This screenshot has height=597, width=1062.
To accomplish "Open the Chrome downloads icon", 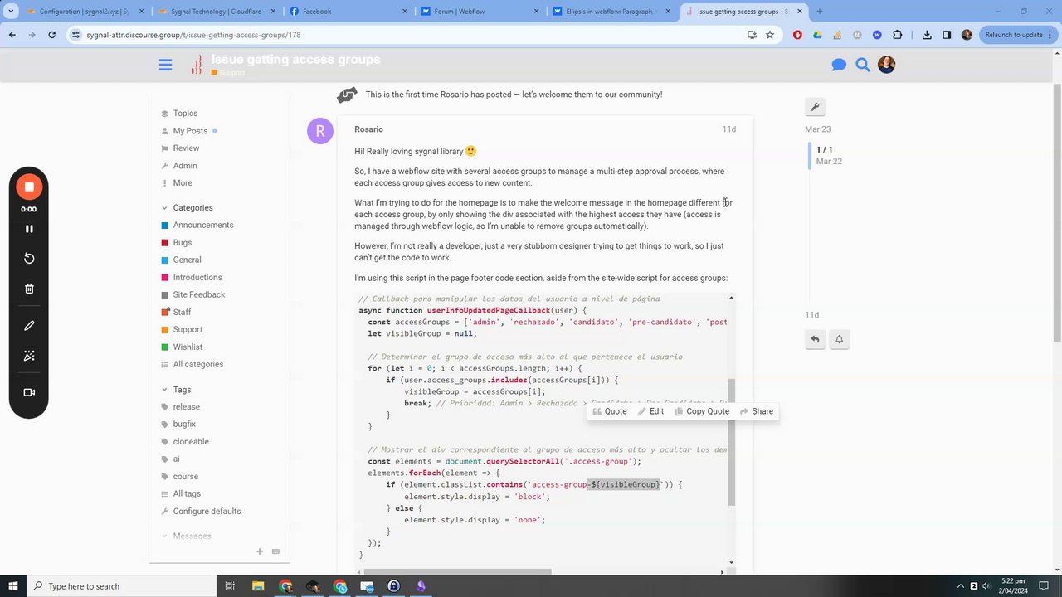I will coord(927,35).
